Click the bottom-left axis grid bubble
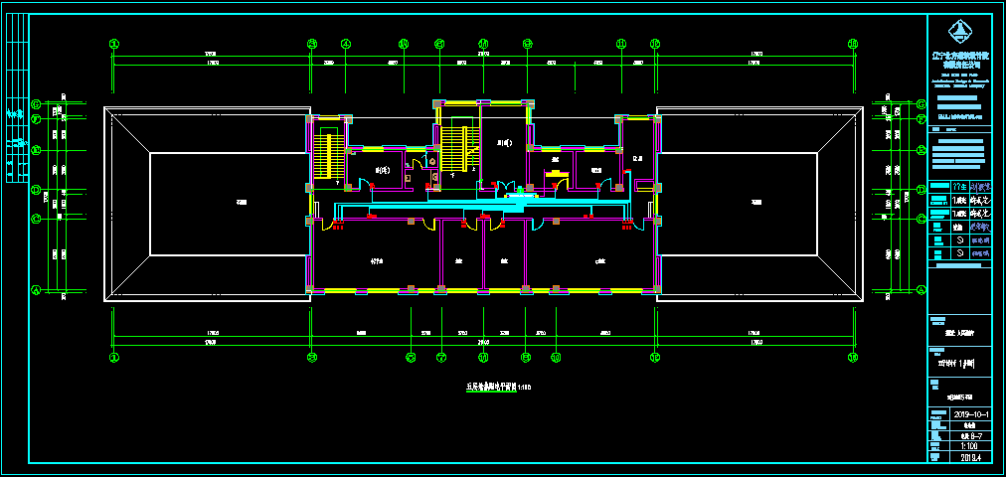Screen dimensions: 1006x477 point(113,356)
